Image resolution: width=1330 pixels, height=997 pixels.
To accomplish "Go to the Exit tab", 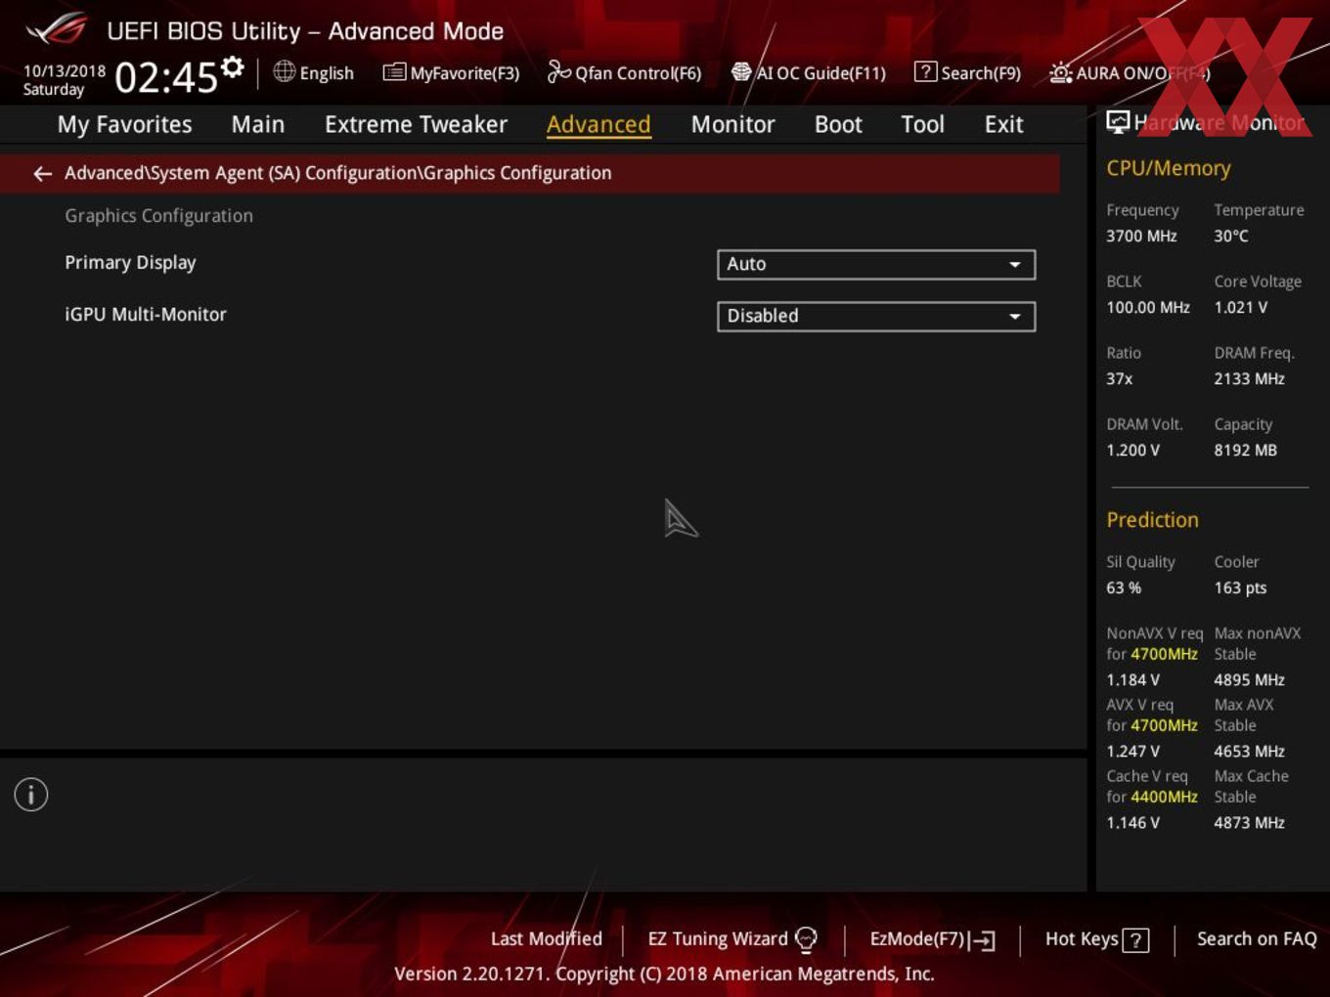I will coord(1003,124).
